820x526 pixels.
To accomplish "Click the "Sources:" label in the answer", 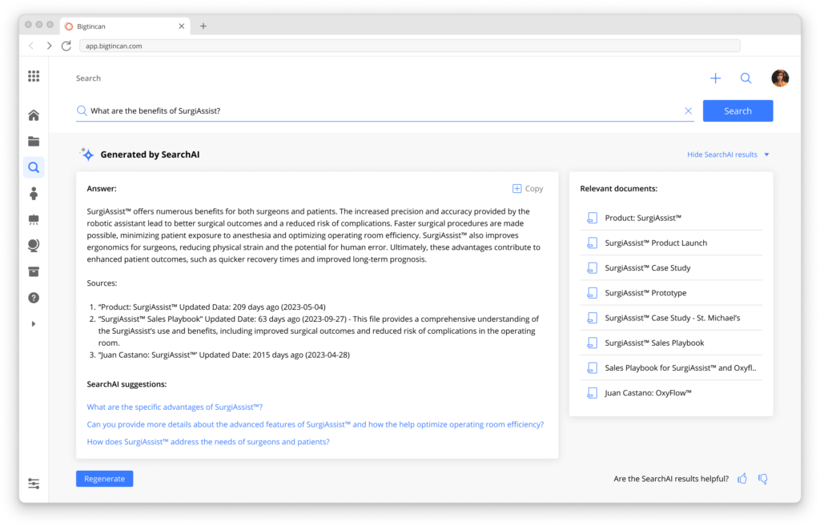I will click(x=102, y=283).
